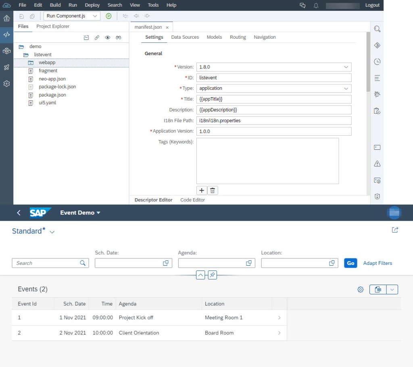
Task: Toggle the eye icon in the Files panel
Action: point(108,37)
